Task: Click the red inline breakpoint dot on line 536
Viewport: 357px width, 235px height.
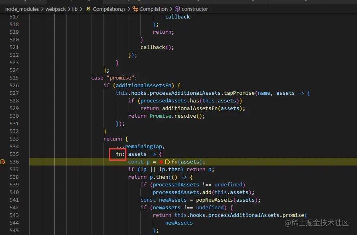Action: (161, 162)
